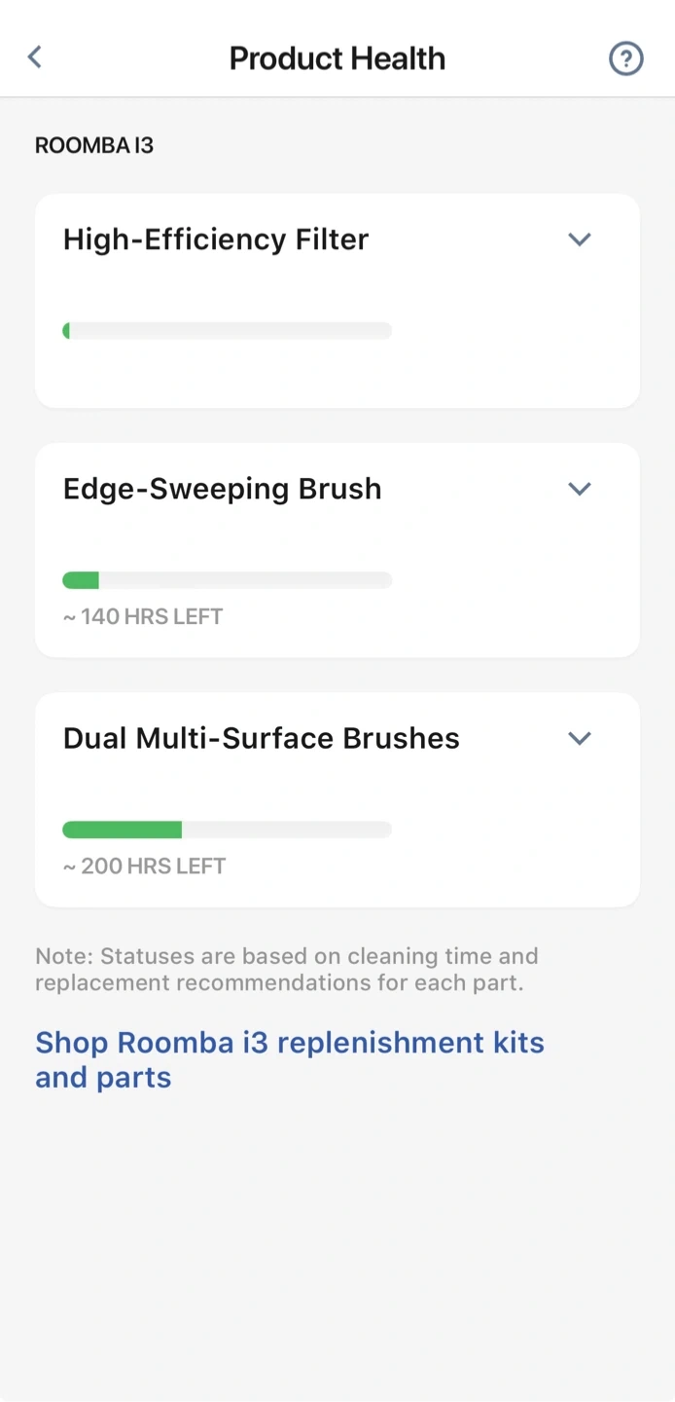Image resolution: width=675 pixels, height=1402 pixels.
Task: Tap the Product Health page title
Action: point(337,58)
